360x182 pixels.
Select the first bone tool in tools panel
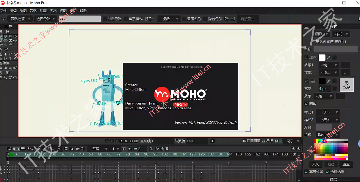coord(1,37)
